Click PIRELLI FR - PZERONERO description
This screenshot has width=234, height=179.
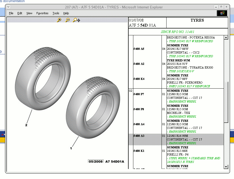point(185,83)
